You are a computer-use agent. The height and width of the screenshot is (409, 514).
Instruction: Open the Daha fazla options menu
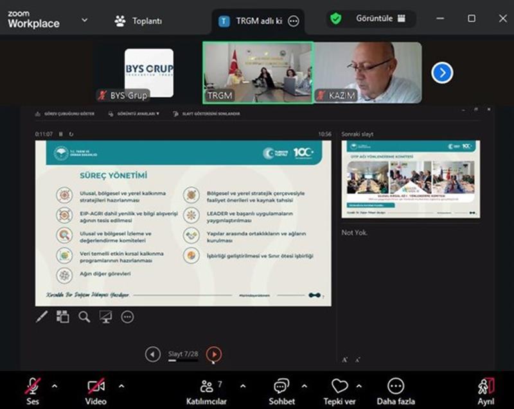pos(396,387)
